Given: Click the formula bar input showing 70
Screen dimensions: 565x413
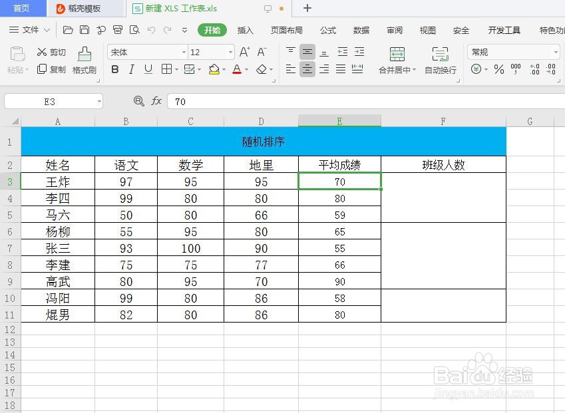Looking at the screenshot, I should (x=366, y=102).
